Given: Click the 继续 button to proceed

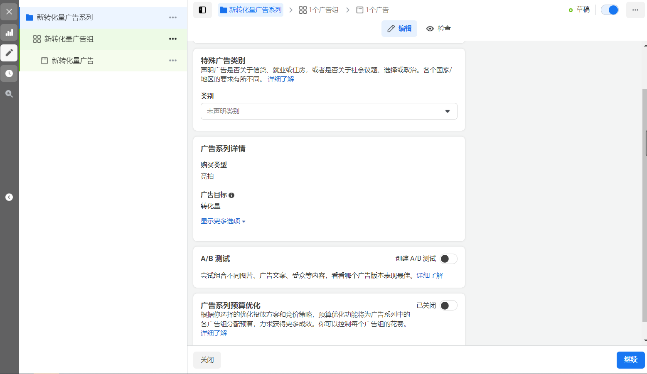Looking at the screenshot, I should 630,360.
